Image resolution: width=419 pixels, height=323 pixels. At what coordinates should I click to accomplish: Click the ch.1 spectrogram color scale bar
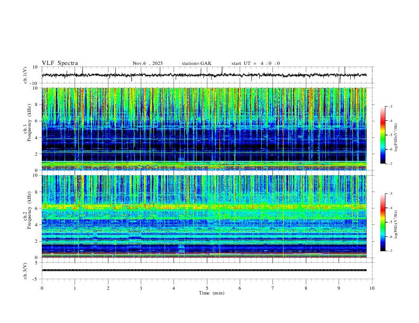coord(383,135)
